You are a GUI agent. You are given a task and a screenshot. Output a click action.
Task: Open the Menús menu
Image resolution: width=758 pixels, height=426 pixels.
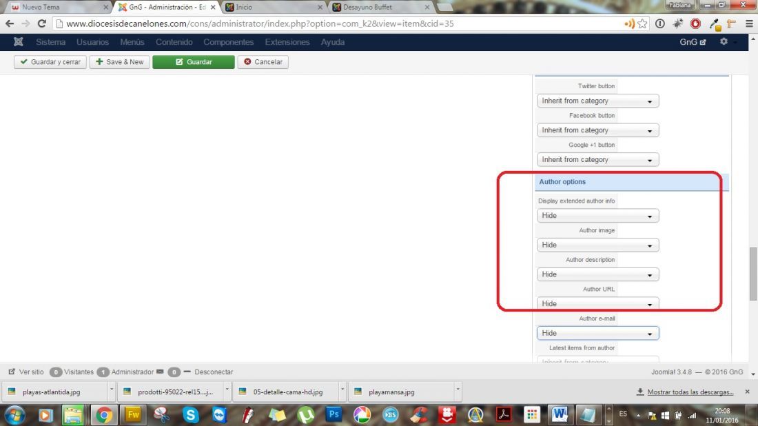click(x=132, y=42)
